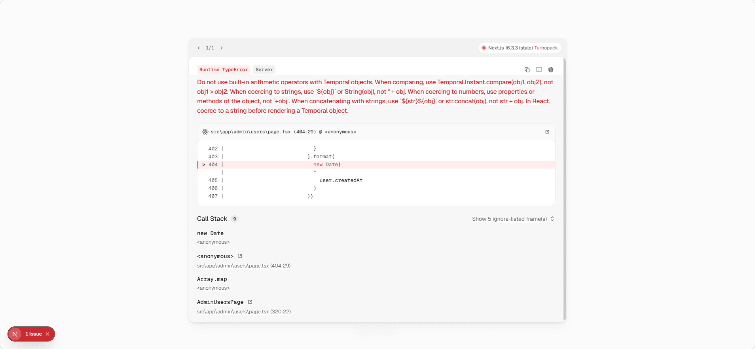
Task: Open the 1 Issue badge
Action: coord(34,334)
